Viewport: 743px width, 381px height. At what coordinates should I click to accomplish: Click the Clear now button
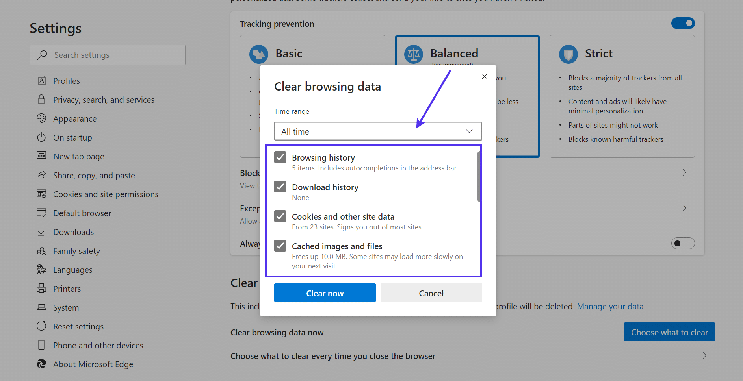pyautogui.click(x=325, y=293)
